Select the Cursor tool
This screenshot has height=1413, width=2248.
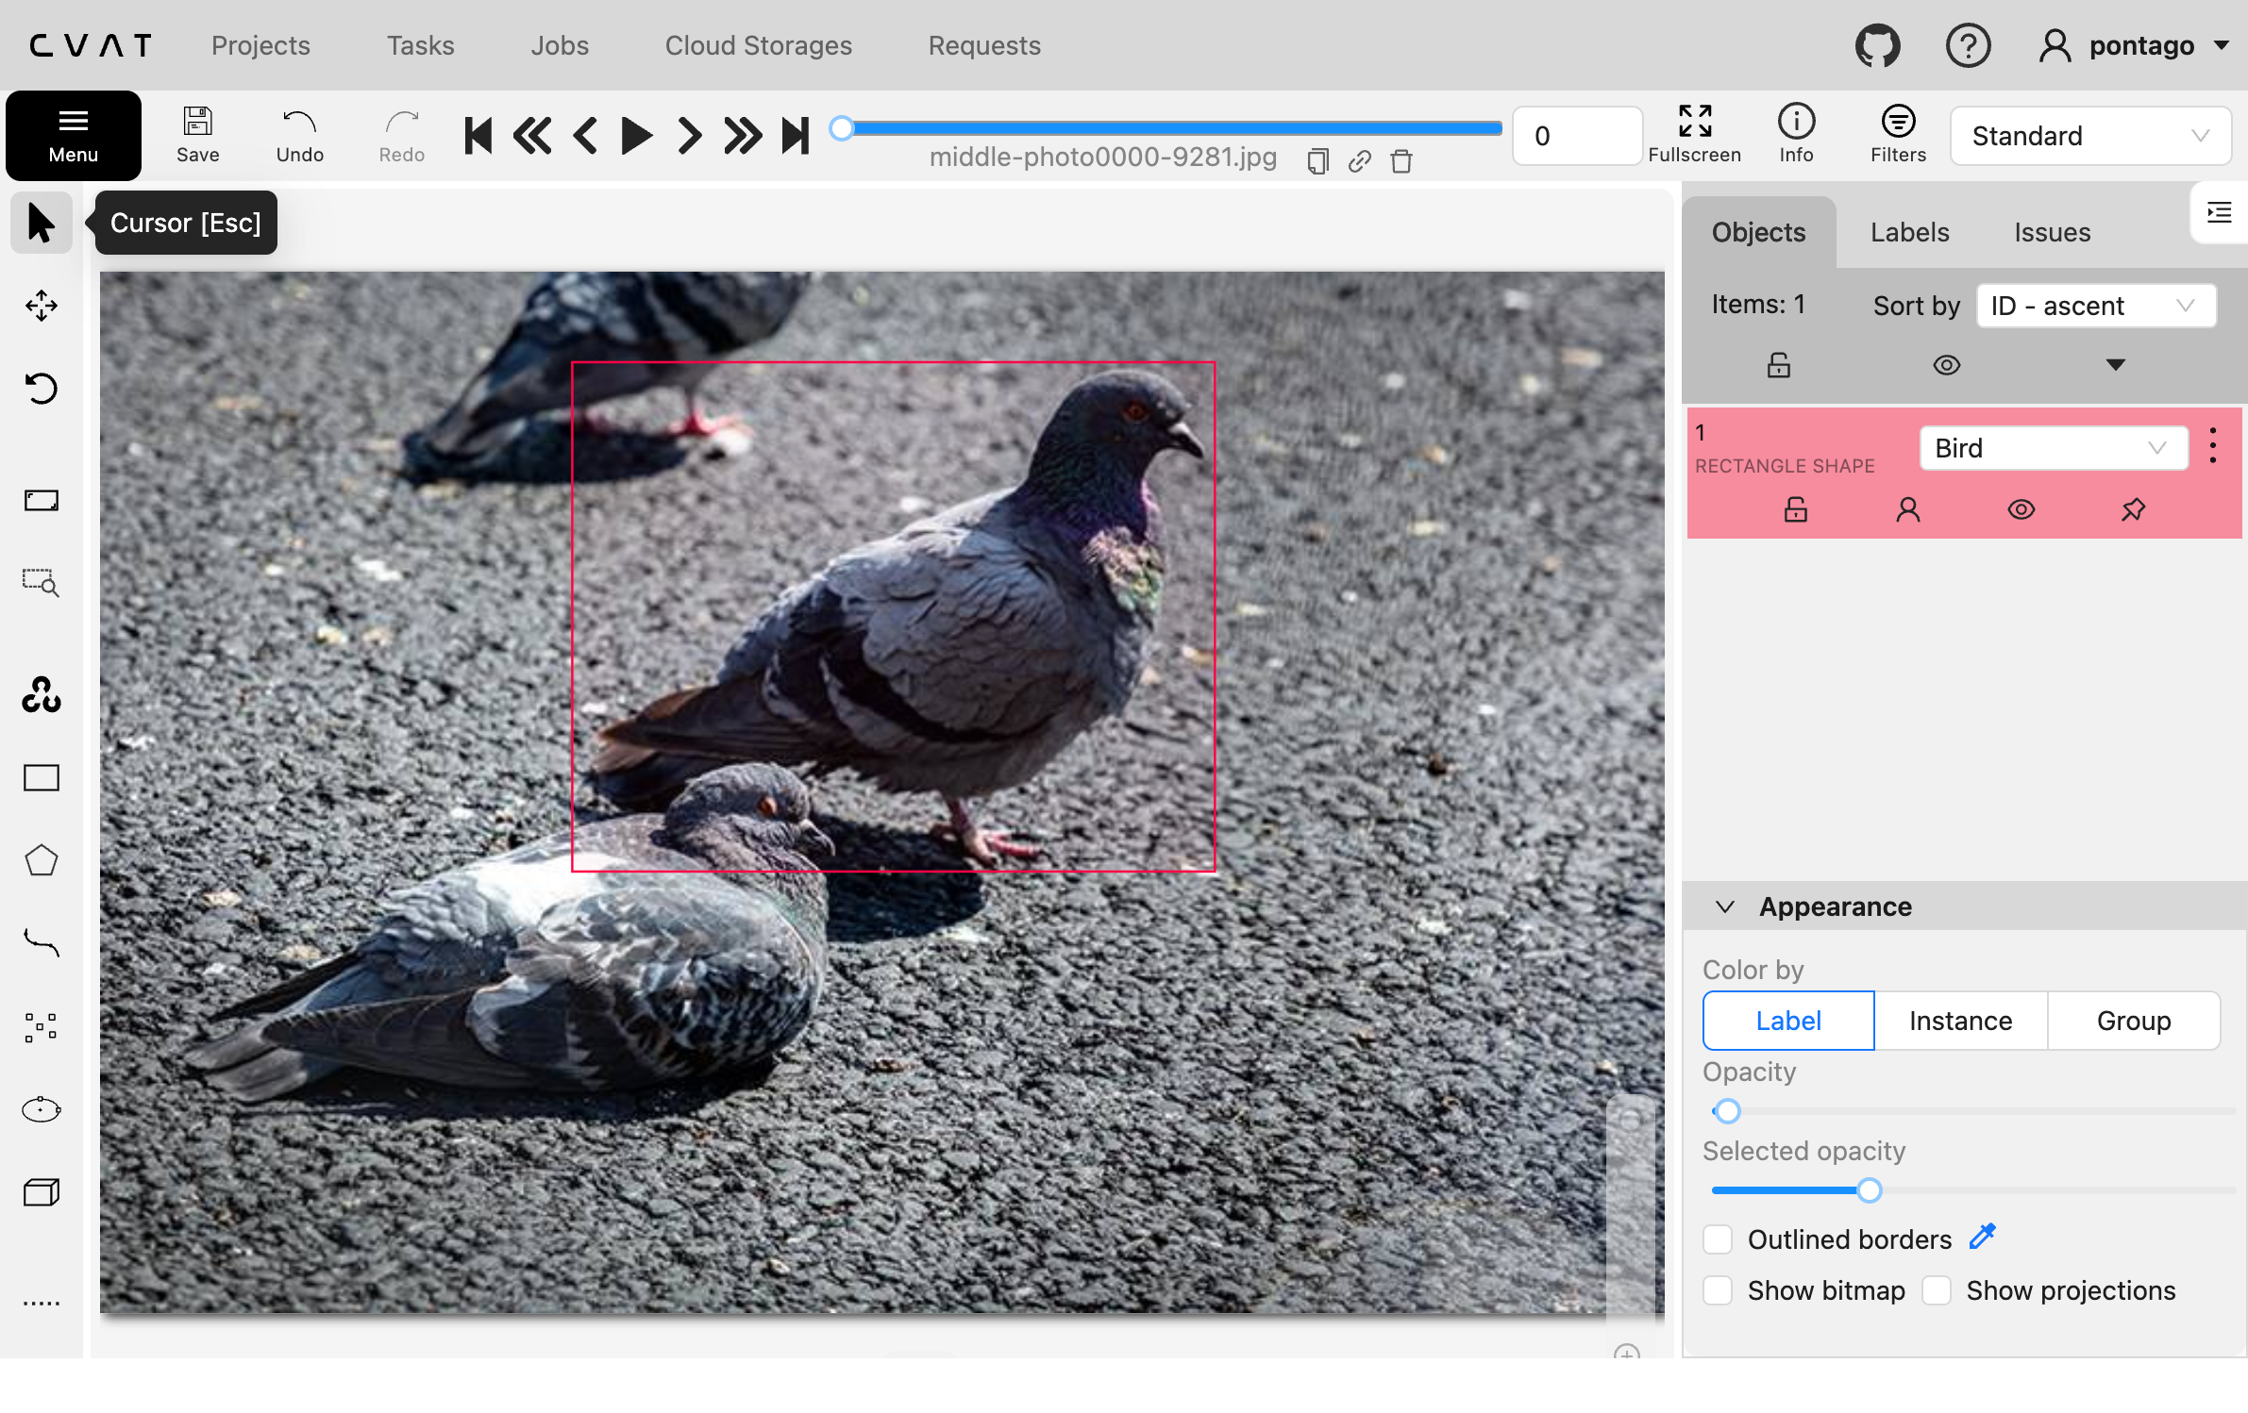coord(42,223)
